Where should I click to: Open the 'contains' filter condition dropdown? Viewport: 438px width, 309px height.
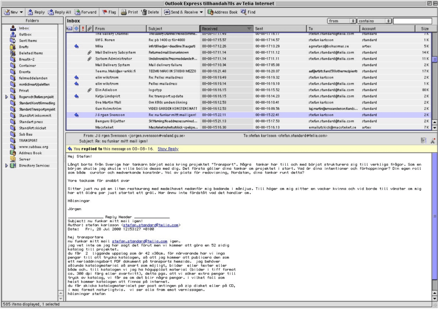(375, 21)
